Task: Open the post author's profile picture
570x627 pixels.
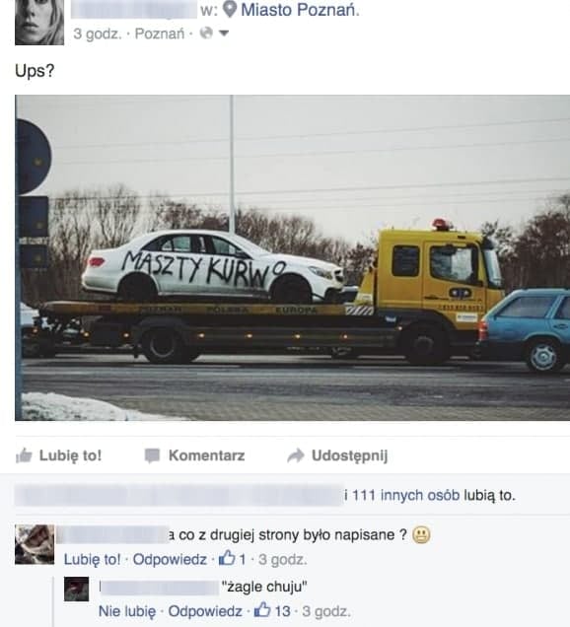Action: point(39,23)
